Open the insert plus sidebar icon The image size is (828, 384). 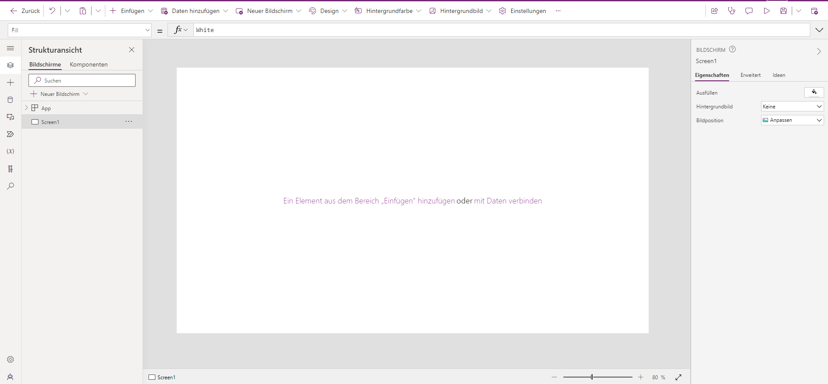10,83
